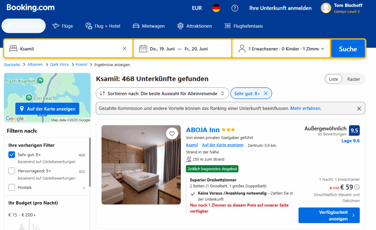Open the help question mark icon
The width and height of the screenshot is (376, 230).
(235, 8)
